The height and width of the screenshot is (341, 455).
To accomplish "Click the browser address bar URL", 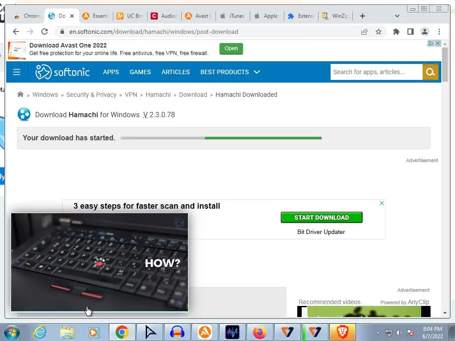I will point(153,32).
